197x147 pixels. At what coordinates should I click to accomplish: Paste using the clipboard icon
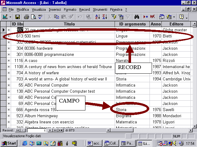(x=64, y=17)
